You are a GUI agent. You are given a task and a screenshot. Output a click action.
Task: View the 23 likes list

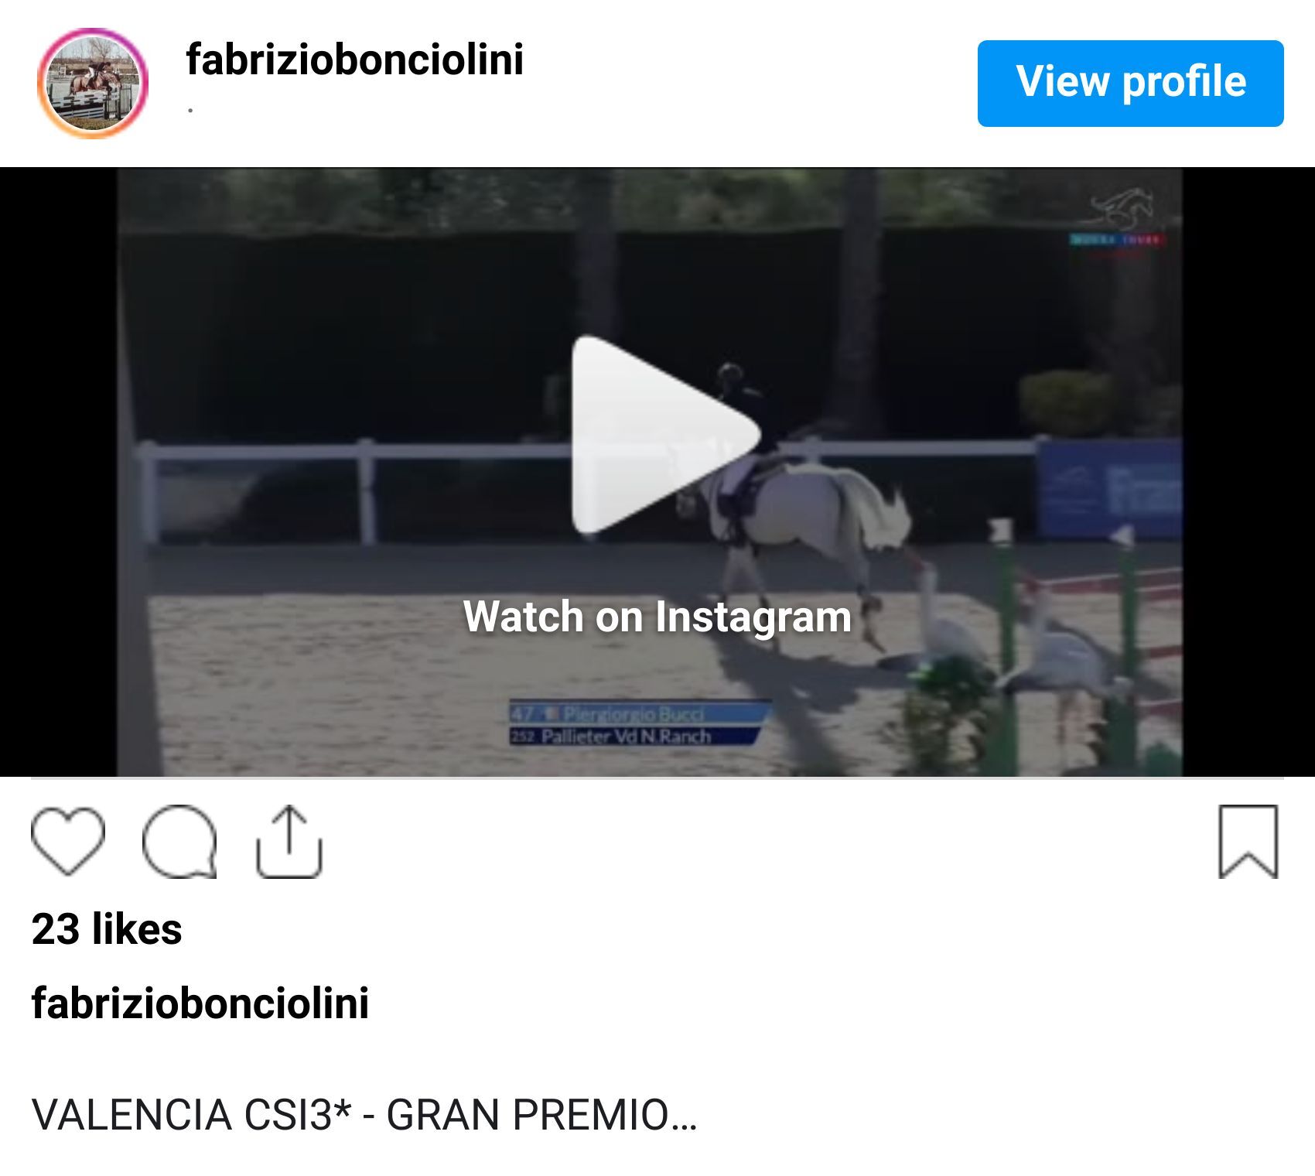point(107,928)
